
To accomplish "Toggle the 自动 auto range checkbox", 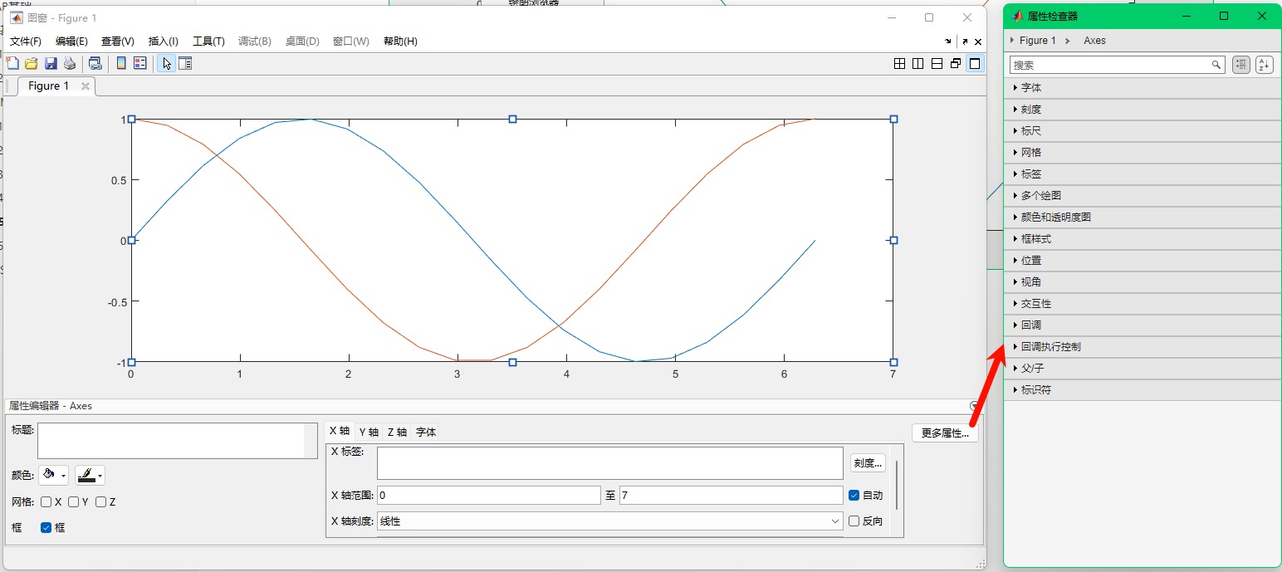I will pos(854,496).
